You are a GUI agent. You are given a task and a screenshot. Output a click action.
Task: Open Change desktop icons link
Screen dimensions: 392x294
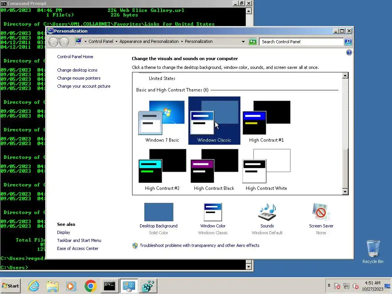77,70
